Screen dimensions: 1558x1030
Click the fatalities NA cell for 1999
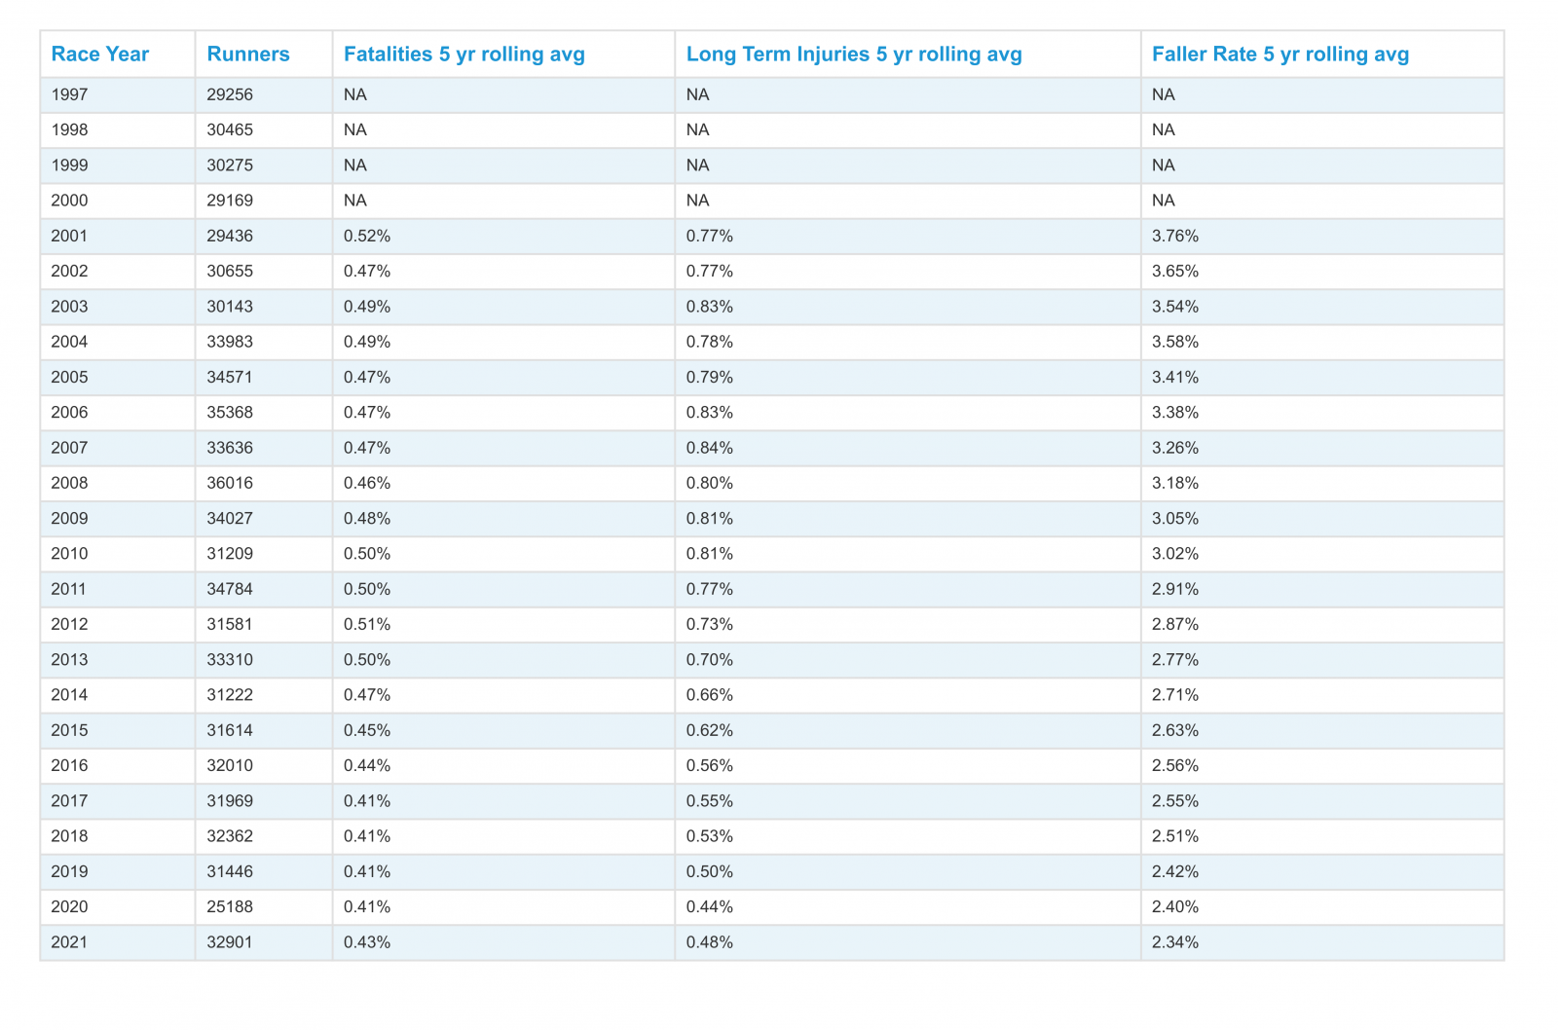[x=355, y=166]
